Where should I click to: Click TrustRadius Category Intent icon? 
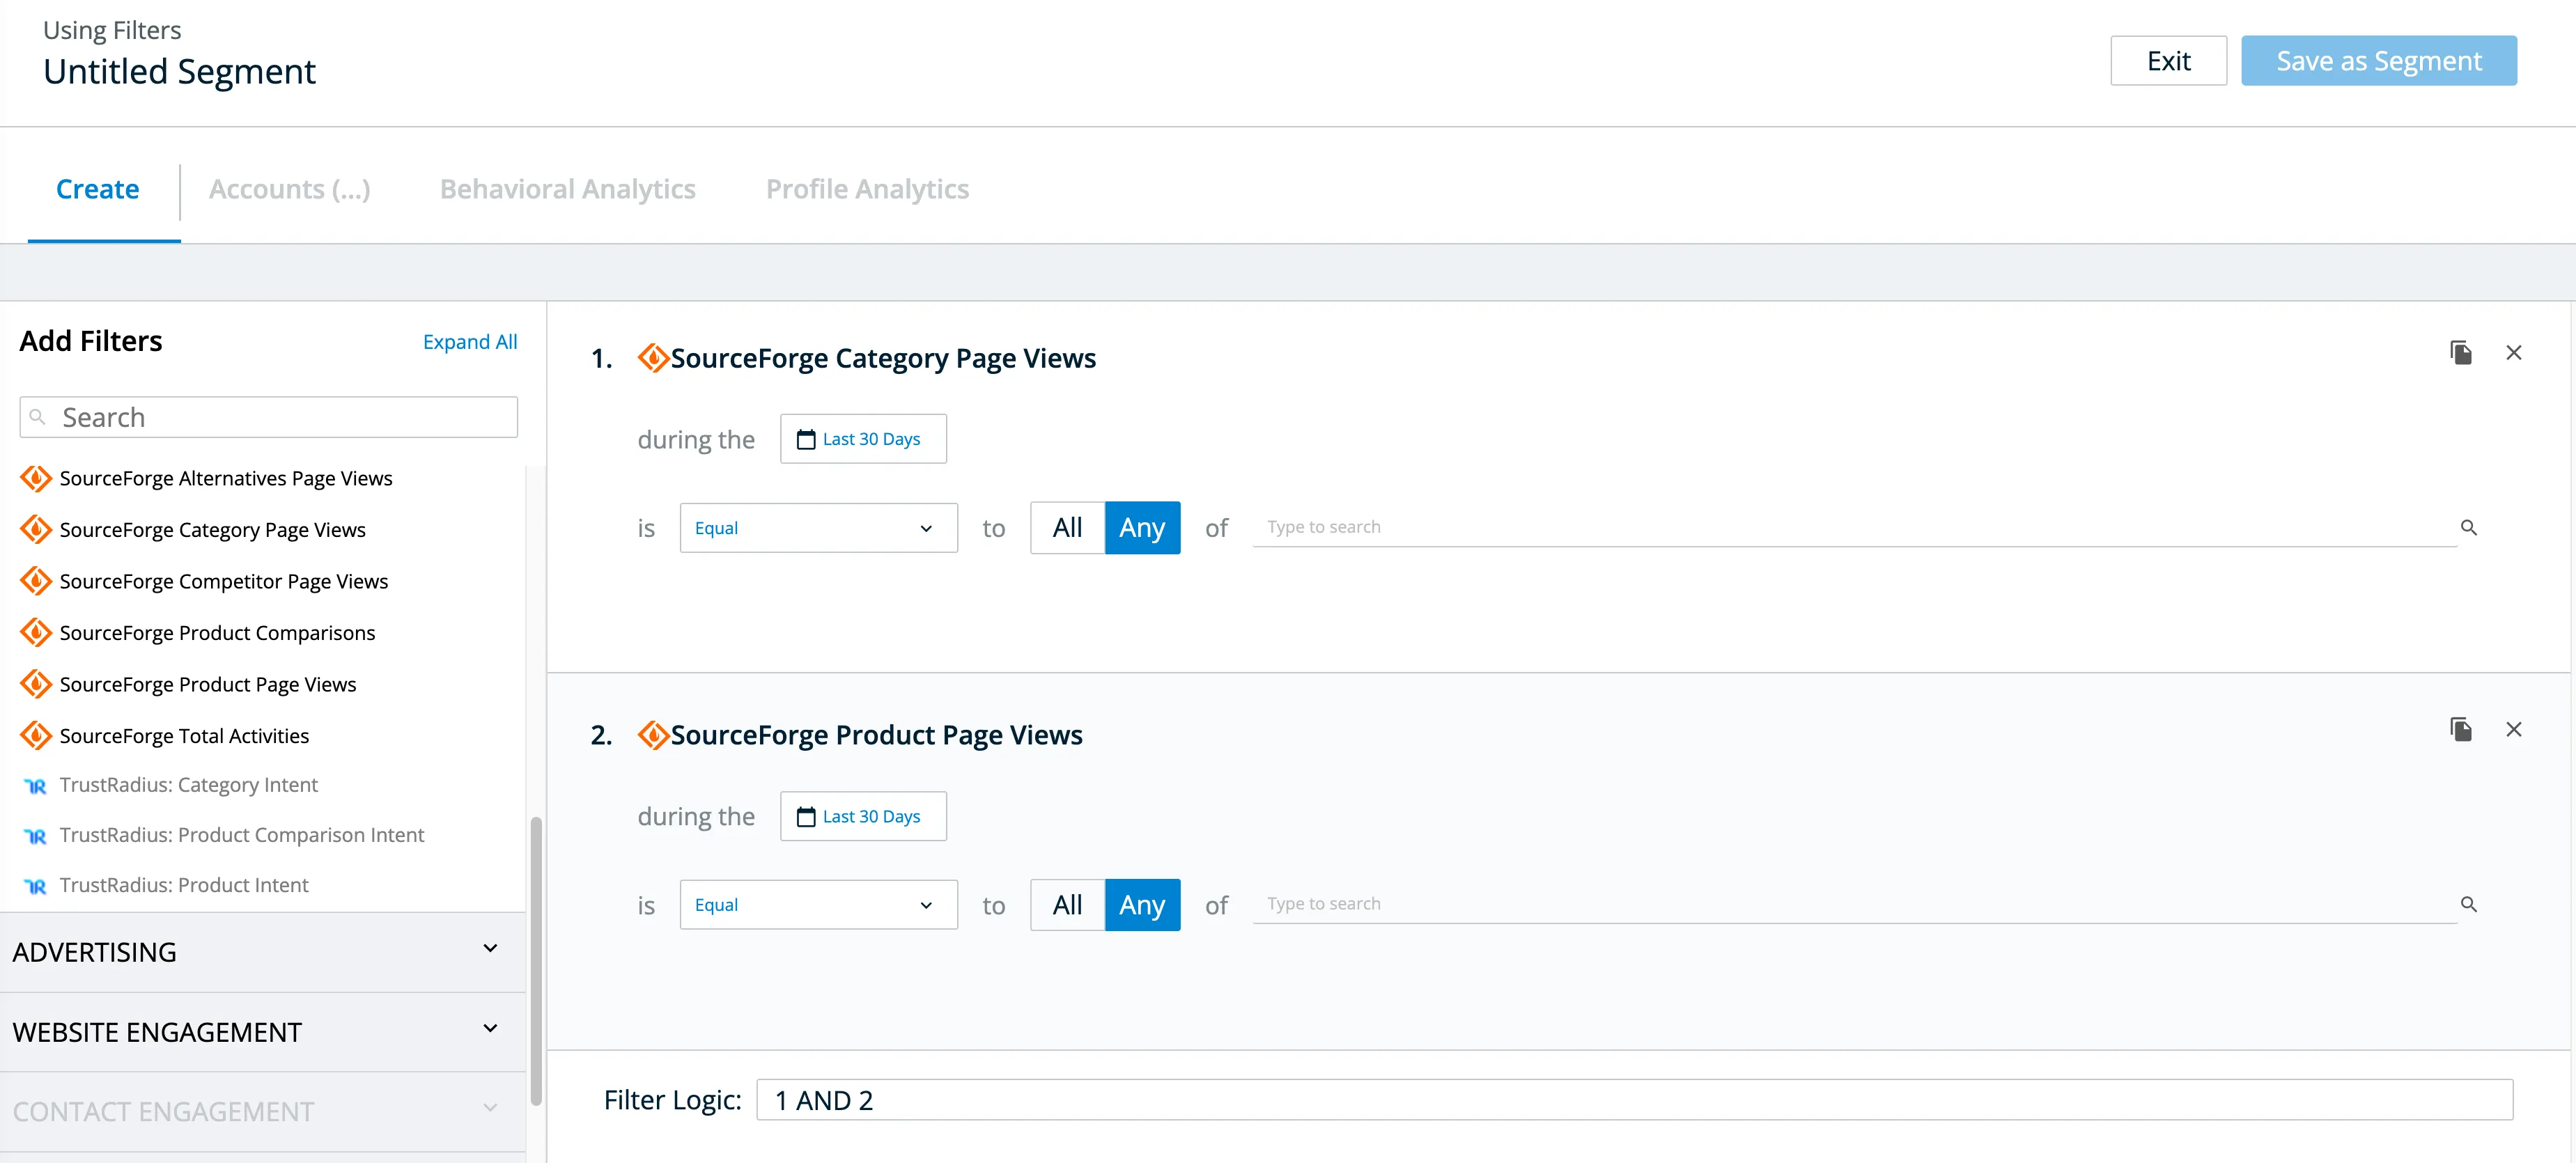pos(35,786)
